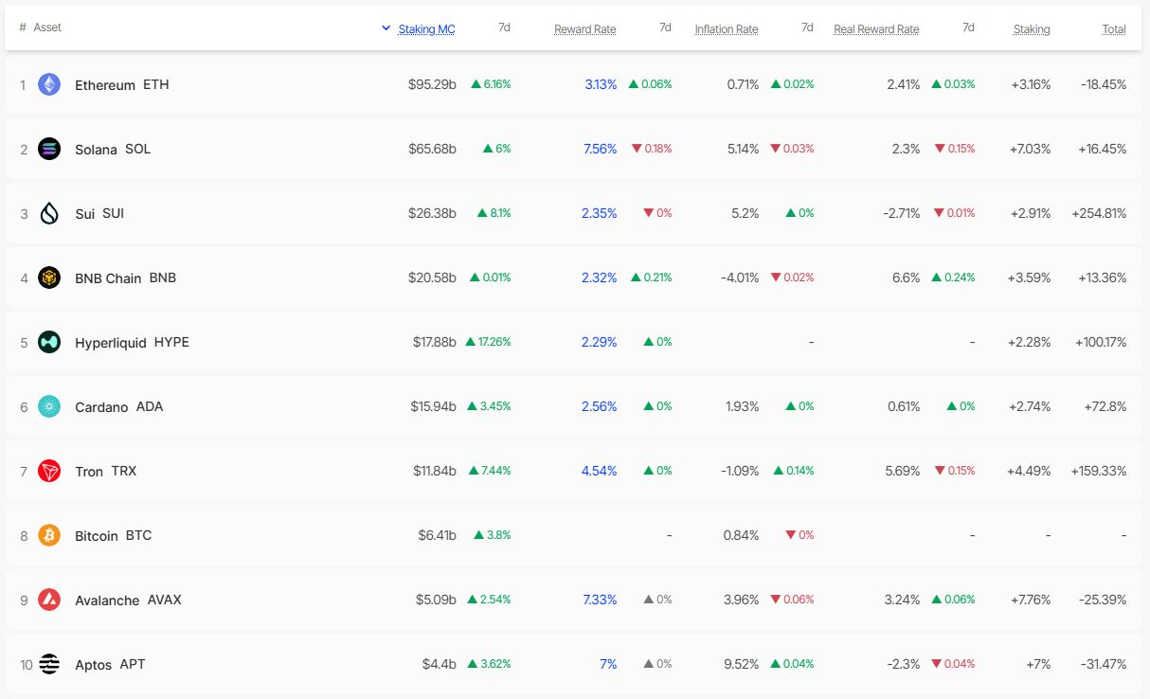This screenshot has height=699, width=1150.
Task: Click the Hyperliquid logo icon
Action: (x=49, y=342)
